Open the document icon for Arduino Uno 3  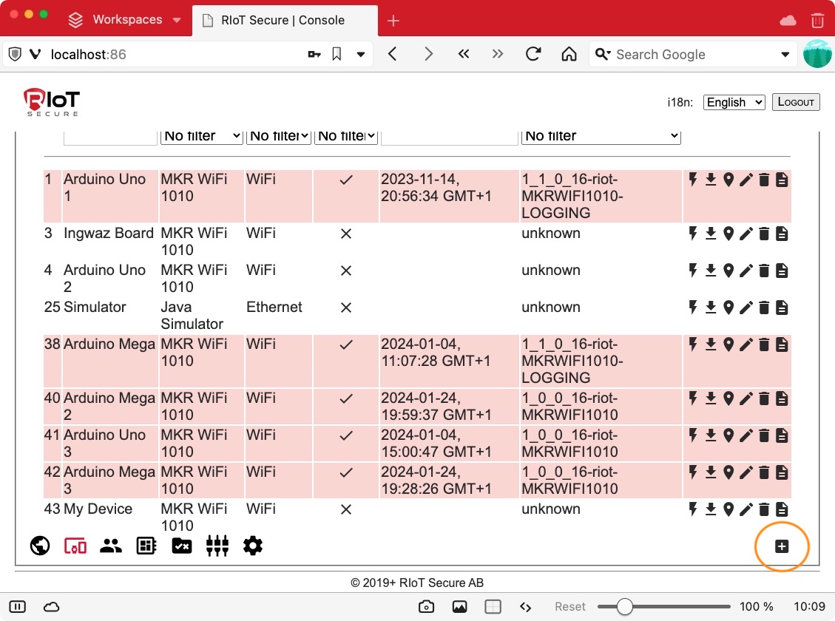point(782,435)
